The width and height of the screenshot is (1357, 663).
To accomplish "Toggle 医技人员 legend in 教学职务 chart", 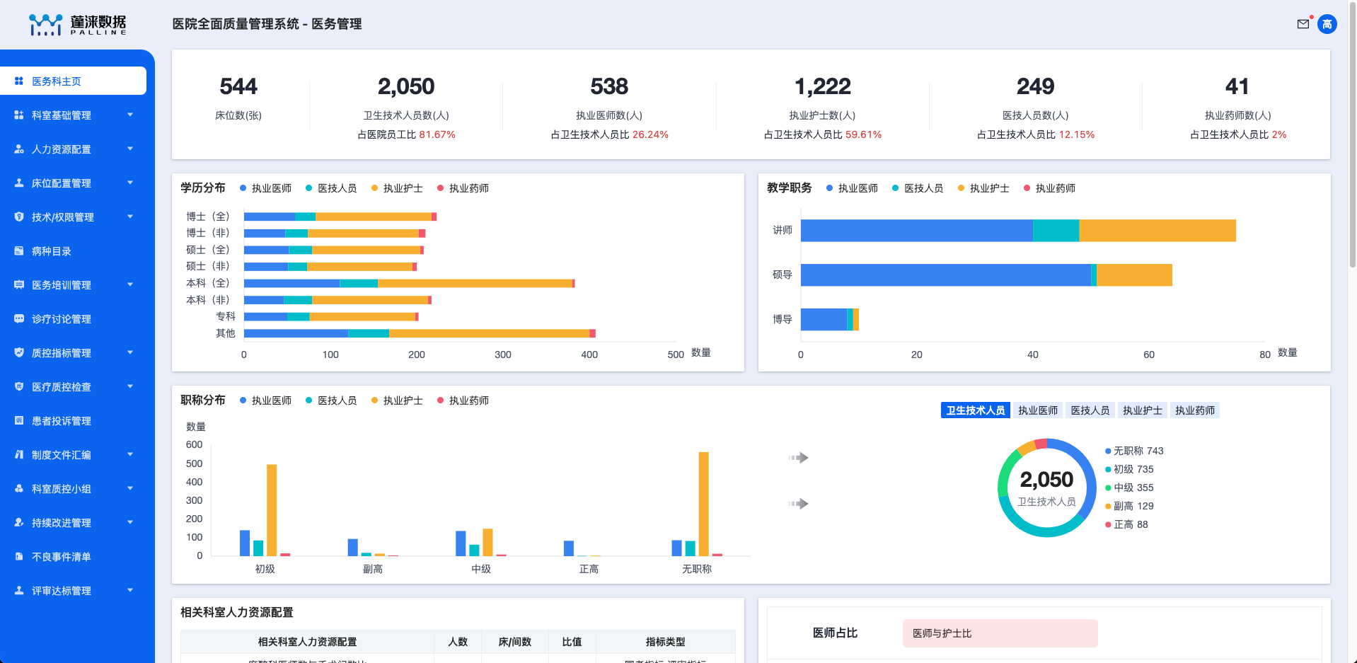I will click(x=918, y=188).
